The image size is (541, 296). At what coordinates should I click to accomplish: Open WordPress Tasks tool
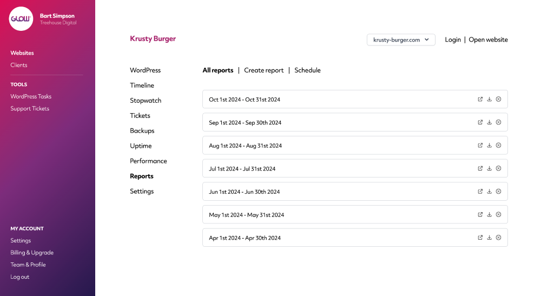pyautogui.click(x=31, y=96)
